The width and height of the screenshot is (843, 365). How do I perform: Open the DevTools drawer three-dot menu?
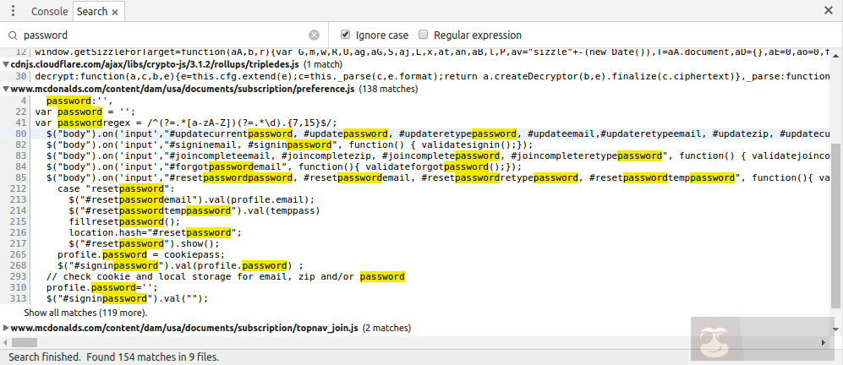(x=13, y=11)
